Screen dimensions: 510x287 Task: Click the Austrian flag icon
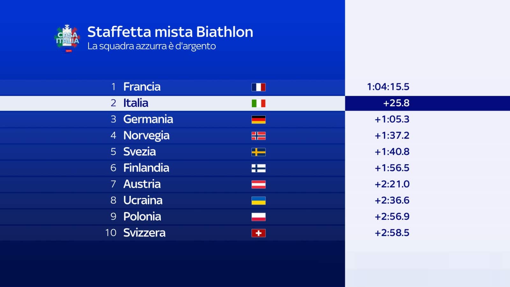258,184
